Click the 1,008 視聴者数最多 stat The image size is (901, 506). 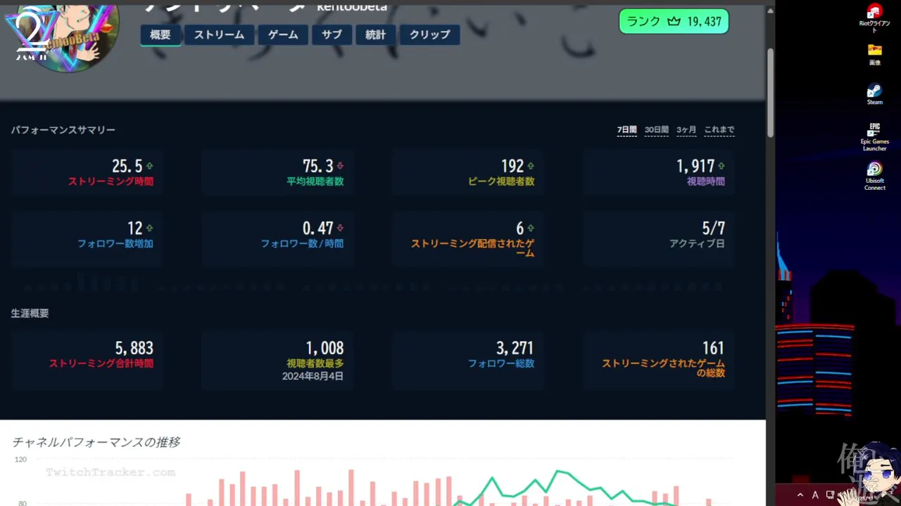[x=277, y=361]
